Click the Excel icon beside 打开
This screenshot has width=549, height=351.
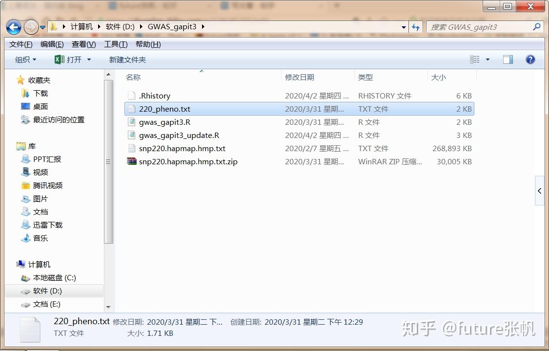57,59
